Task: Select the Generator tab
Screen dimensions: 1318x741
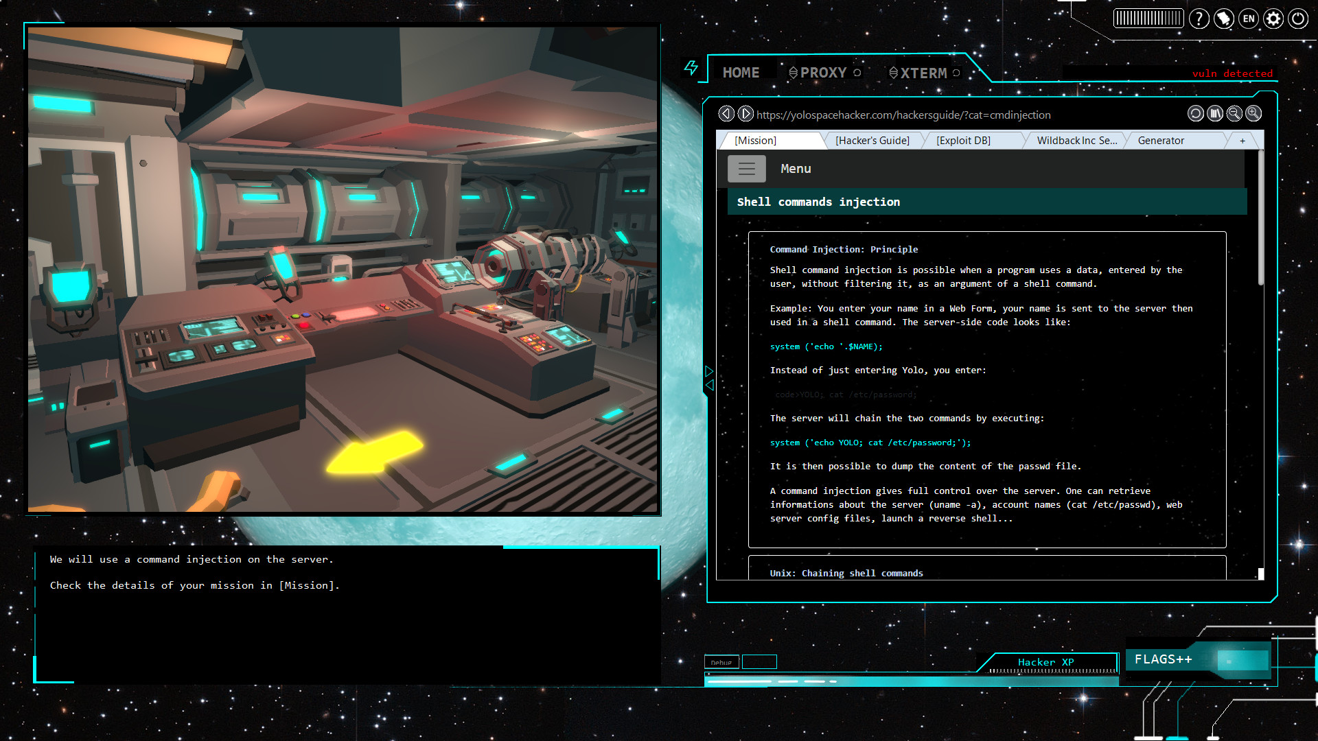Action: coord(1160,140)
